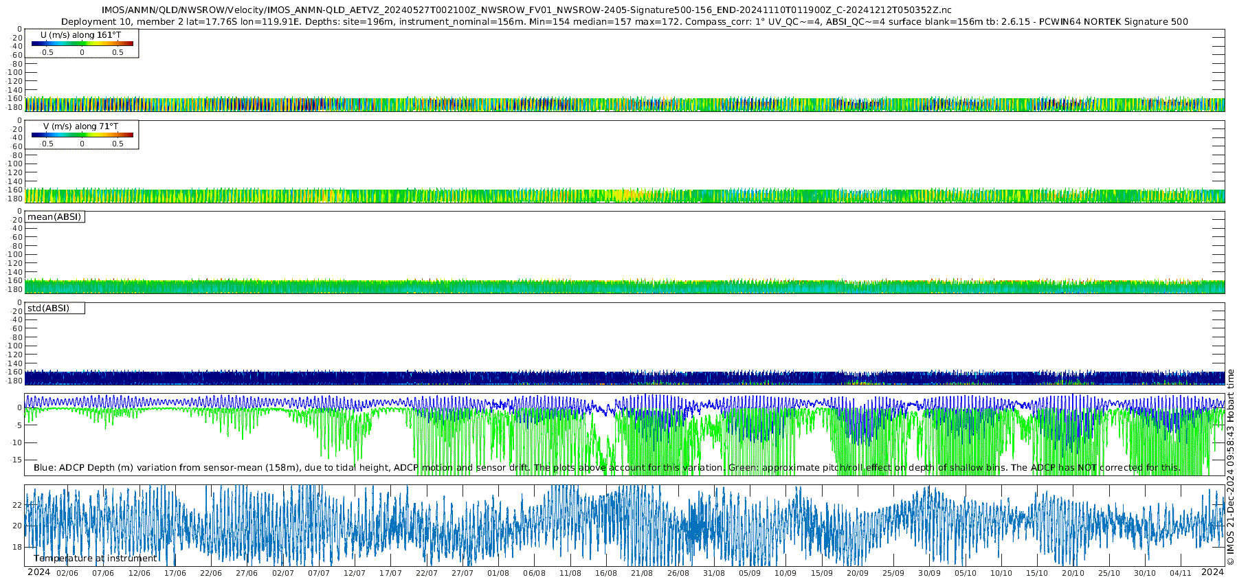Click the file path title at top
This screenshot has width=1237, height=584.
tap(526, 10)
